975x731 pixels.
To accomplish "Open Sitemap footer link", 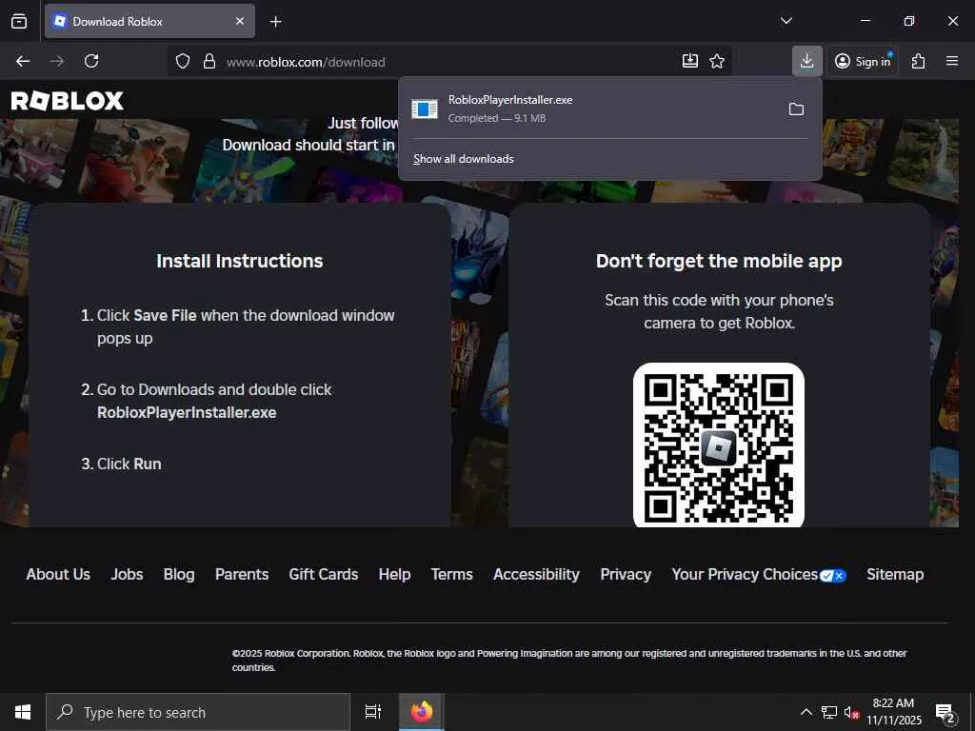I will (895, 574).
